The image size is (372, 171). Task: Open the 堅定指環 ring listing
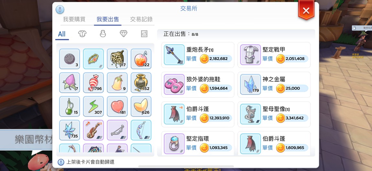[198, 144]
